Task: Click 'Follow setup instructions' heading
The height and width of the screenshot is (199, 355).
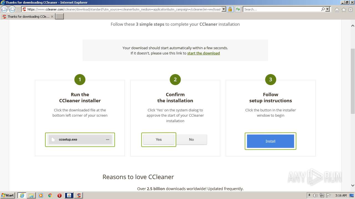Action: [x=271, y=98]
